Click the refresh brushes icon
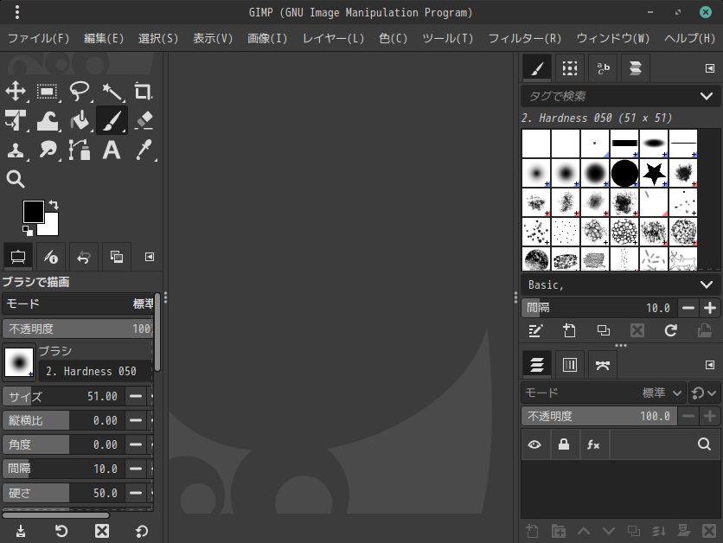Screen dimensions: 723x543 [x=670, y=330]
